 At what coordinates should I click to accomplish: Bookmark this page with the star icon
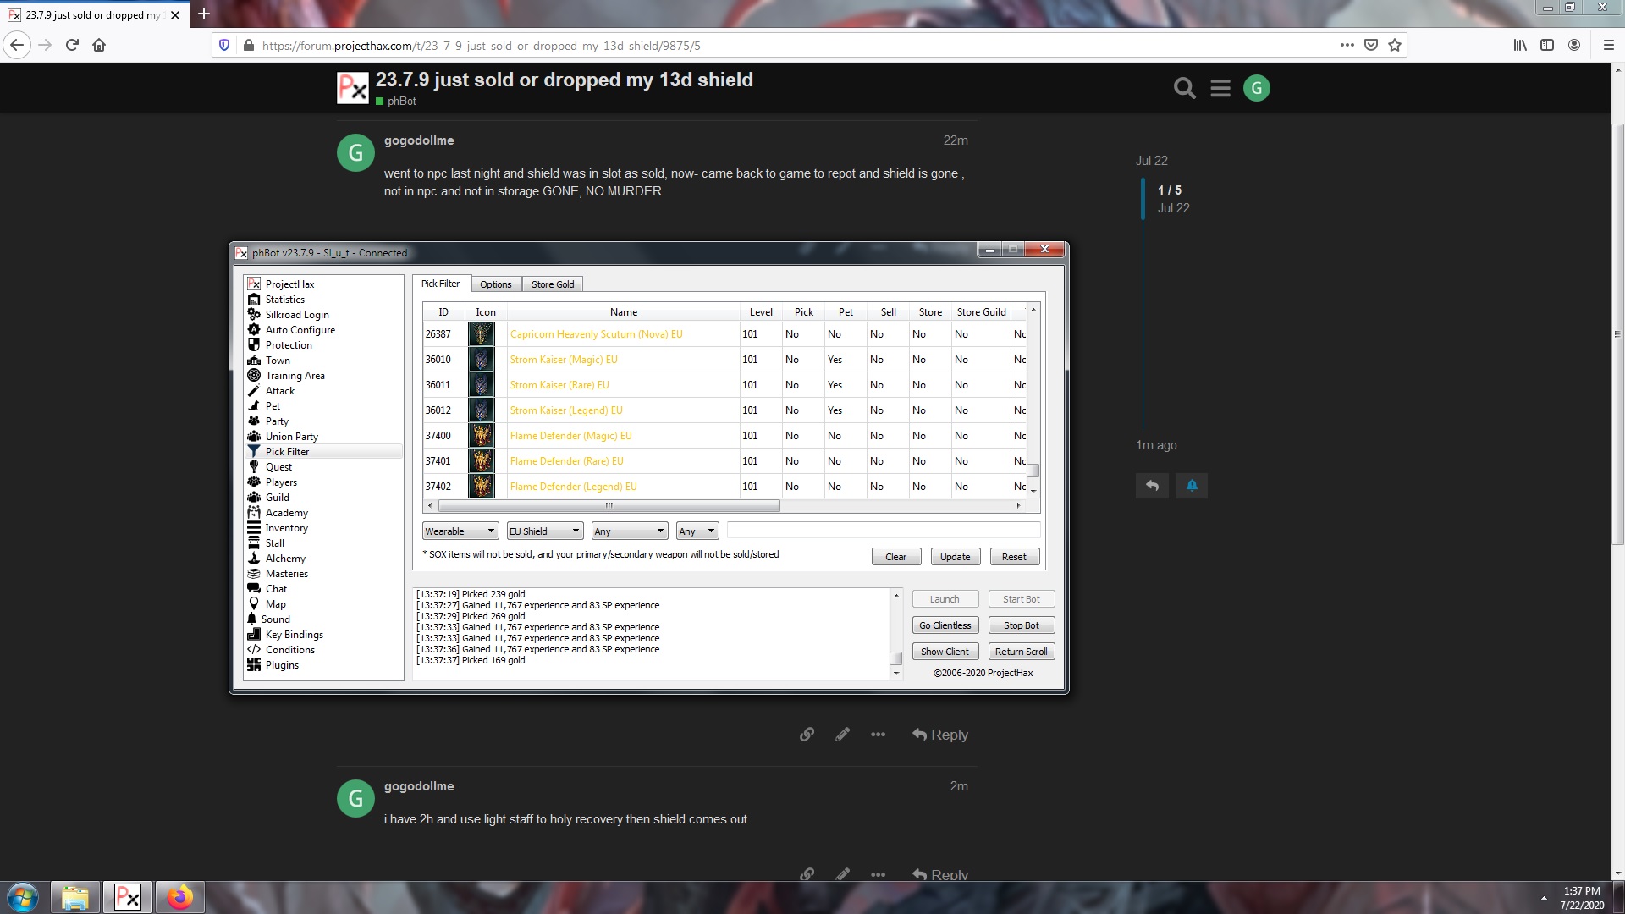(1395, 46)
